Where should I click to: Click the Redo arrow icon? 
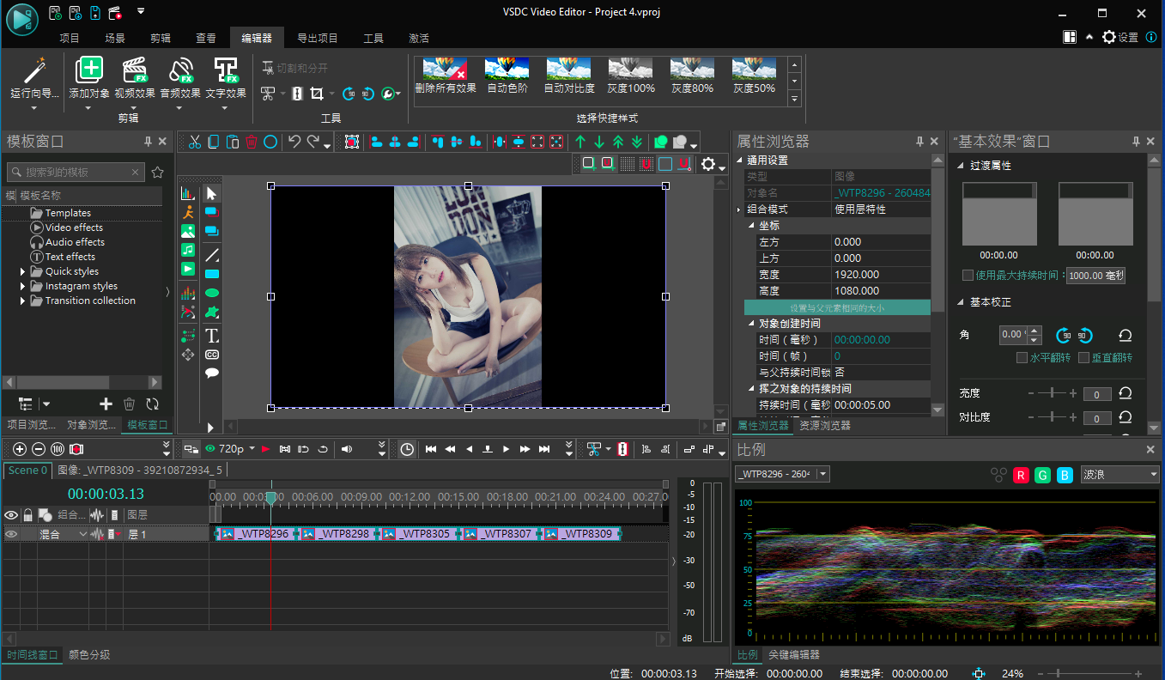[313, 142]
